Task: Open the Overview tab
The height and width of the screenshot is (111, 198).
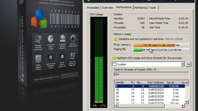Action: (x=107, y=8)
